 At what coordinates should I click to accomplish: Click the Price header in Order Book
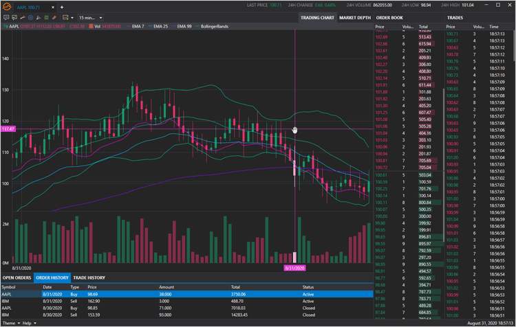380,27
